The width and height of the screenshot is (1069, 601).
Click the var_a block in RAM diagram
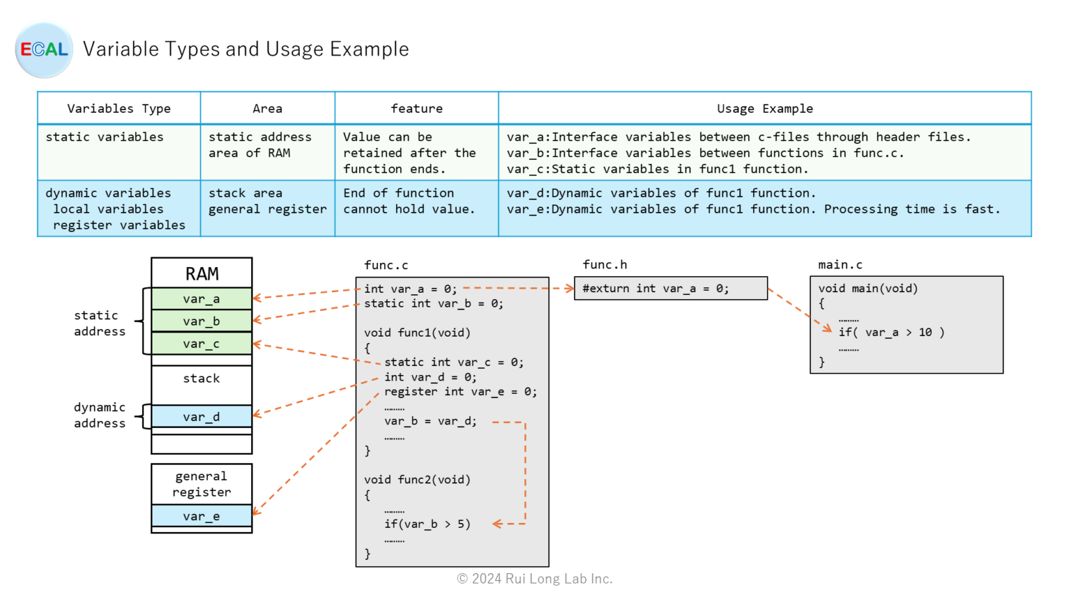202,298
